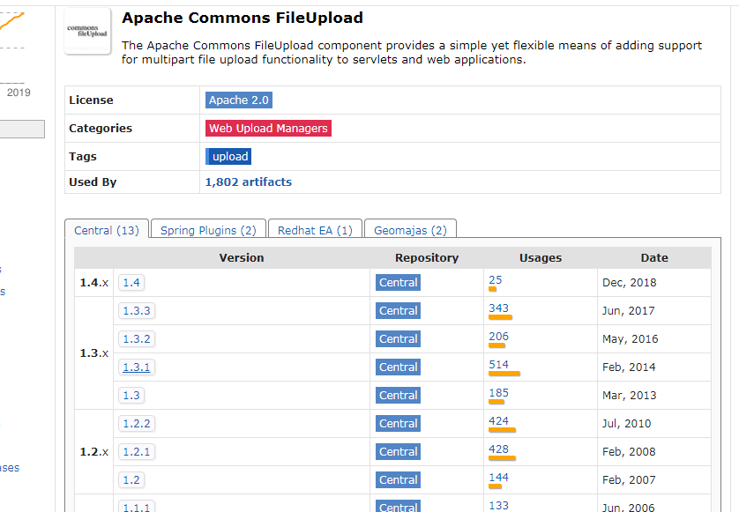Select the upload tag badge
The height and width of the screenshot is (512, 739).
tap(228, 156)
